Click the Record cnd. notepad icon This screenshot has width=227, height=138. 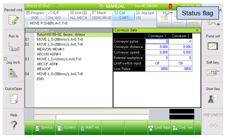pos(13,20)
